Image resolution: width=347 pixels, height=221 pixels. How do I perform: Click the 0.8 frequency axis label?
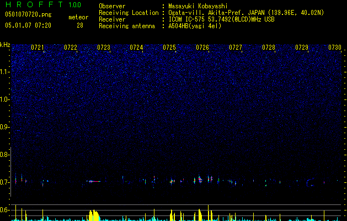tap(4, 155)
